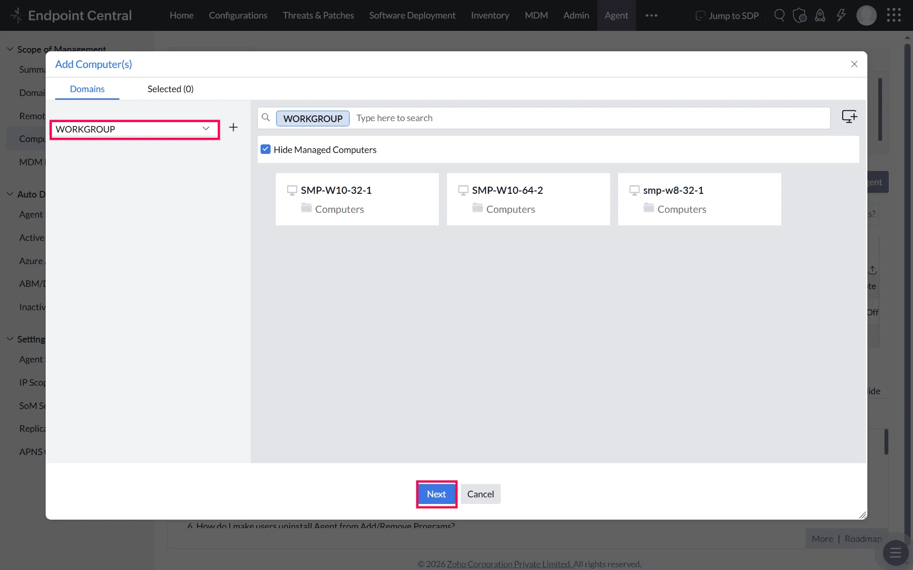Click the lightning bolt quick actions icon
Screen dimensions: 913x570
[841, 15]
